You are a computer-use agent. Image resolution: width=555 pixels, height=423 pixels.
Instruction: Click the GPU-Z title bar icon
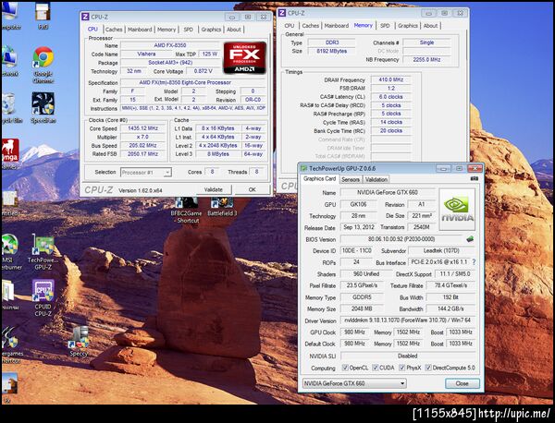point(303,169)
